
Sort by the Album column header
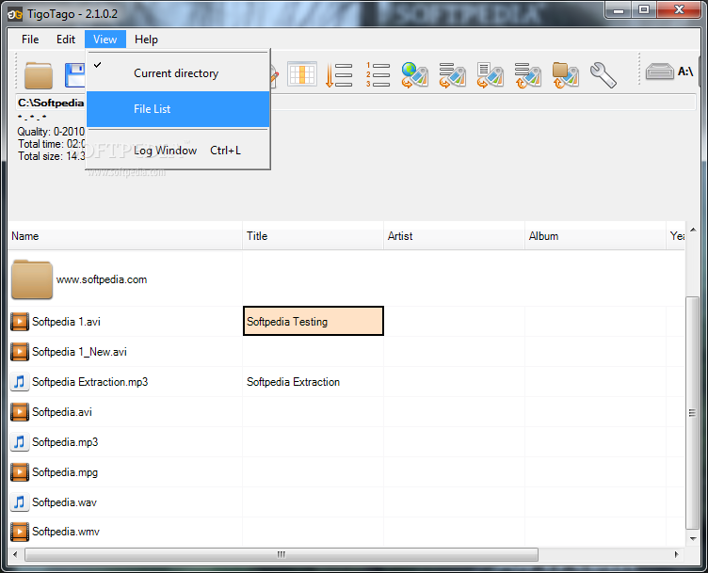tap(595, 236)
